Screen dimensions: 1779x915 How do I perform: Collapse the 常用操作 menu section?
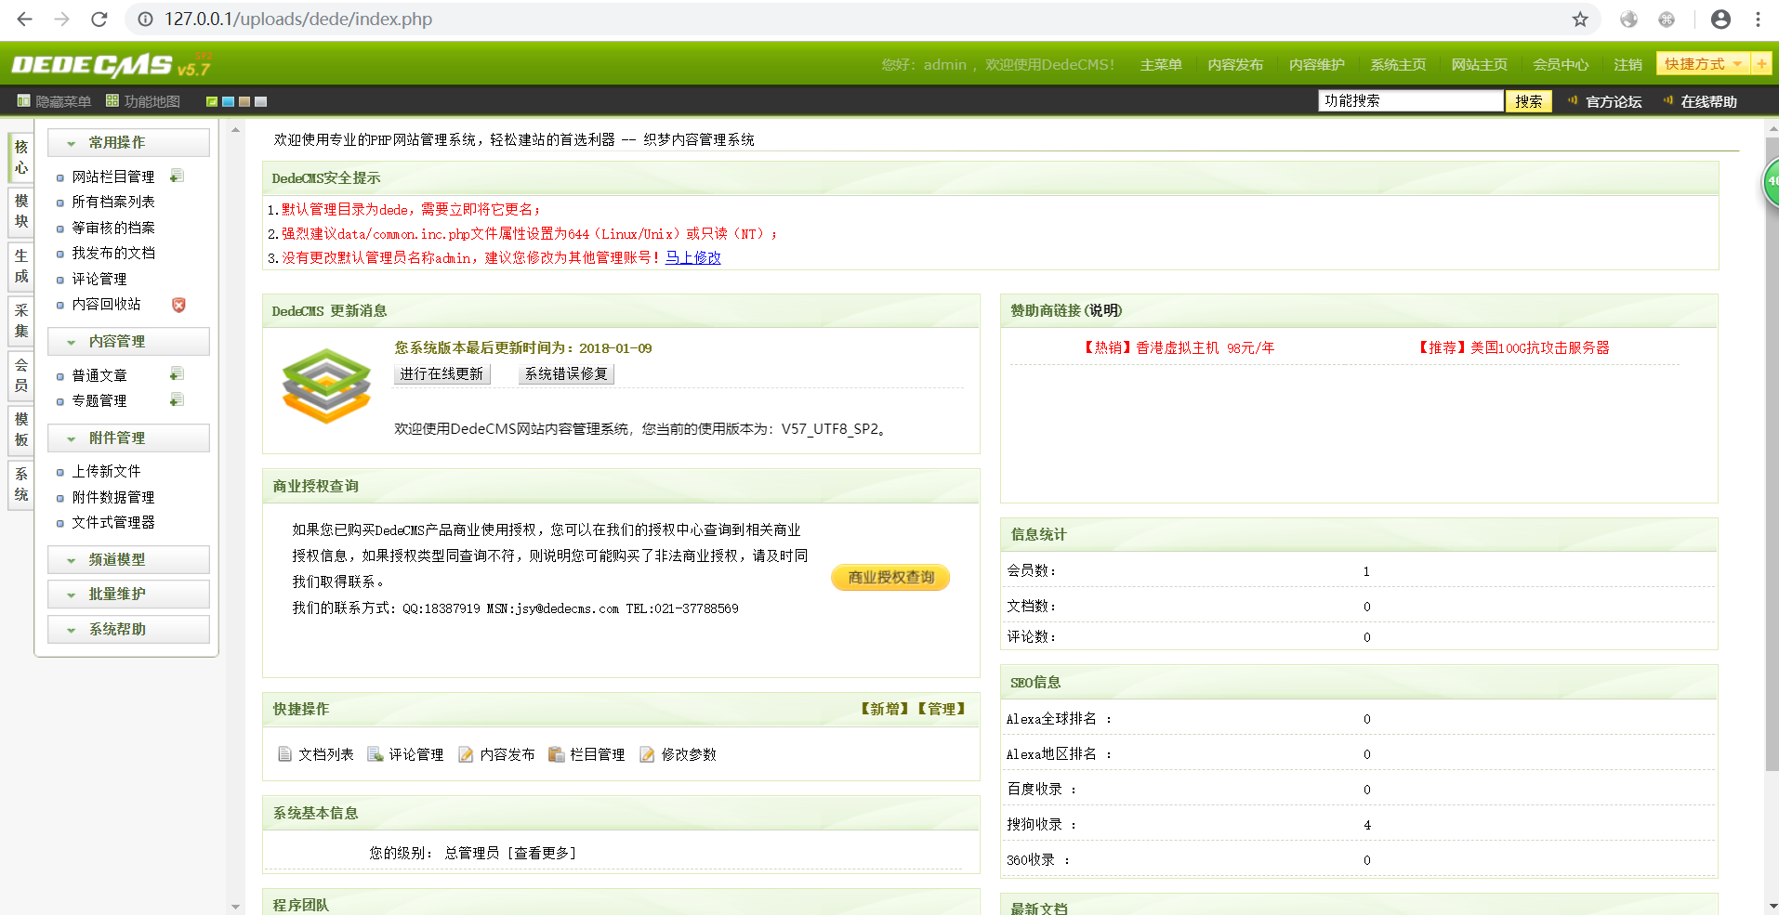point(128,142)
